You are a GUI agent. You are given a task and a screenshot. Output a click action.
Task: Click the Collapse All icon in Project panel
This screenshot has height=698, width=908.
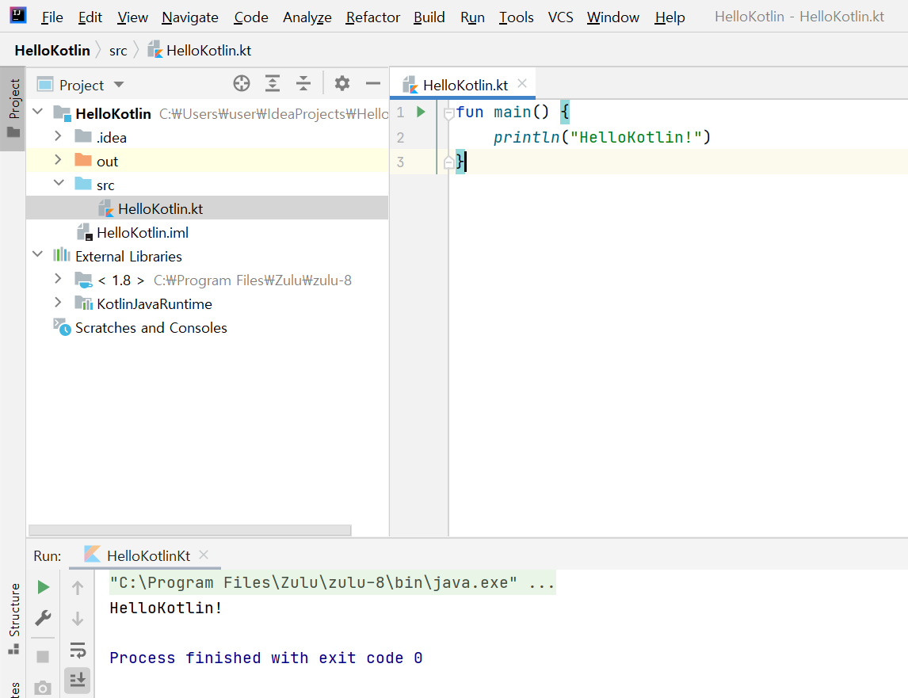(303, 83)
